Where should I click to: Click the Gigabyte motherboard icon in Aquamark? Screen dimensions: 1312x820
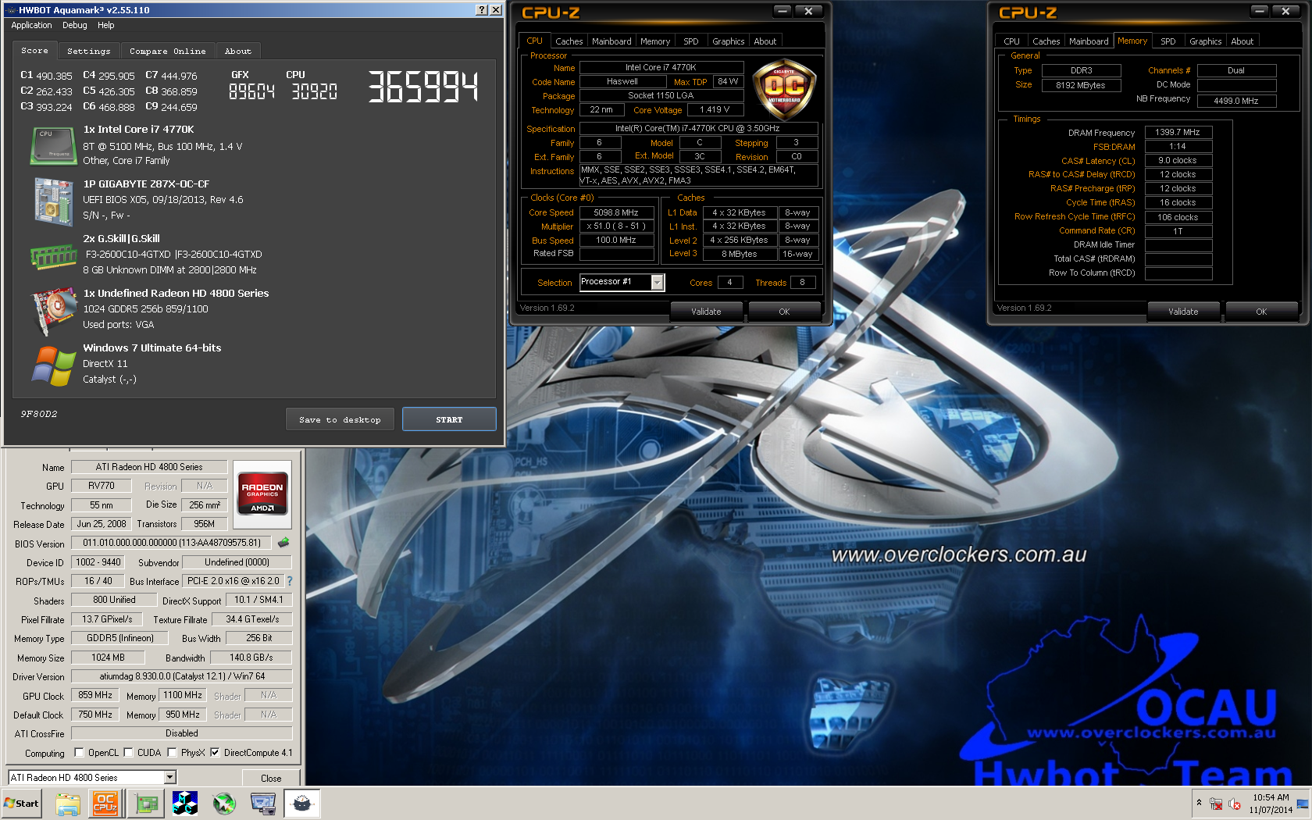coord(53,201)
